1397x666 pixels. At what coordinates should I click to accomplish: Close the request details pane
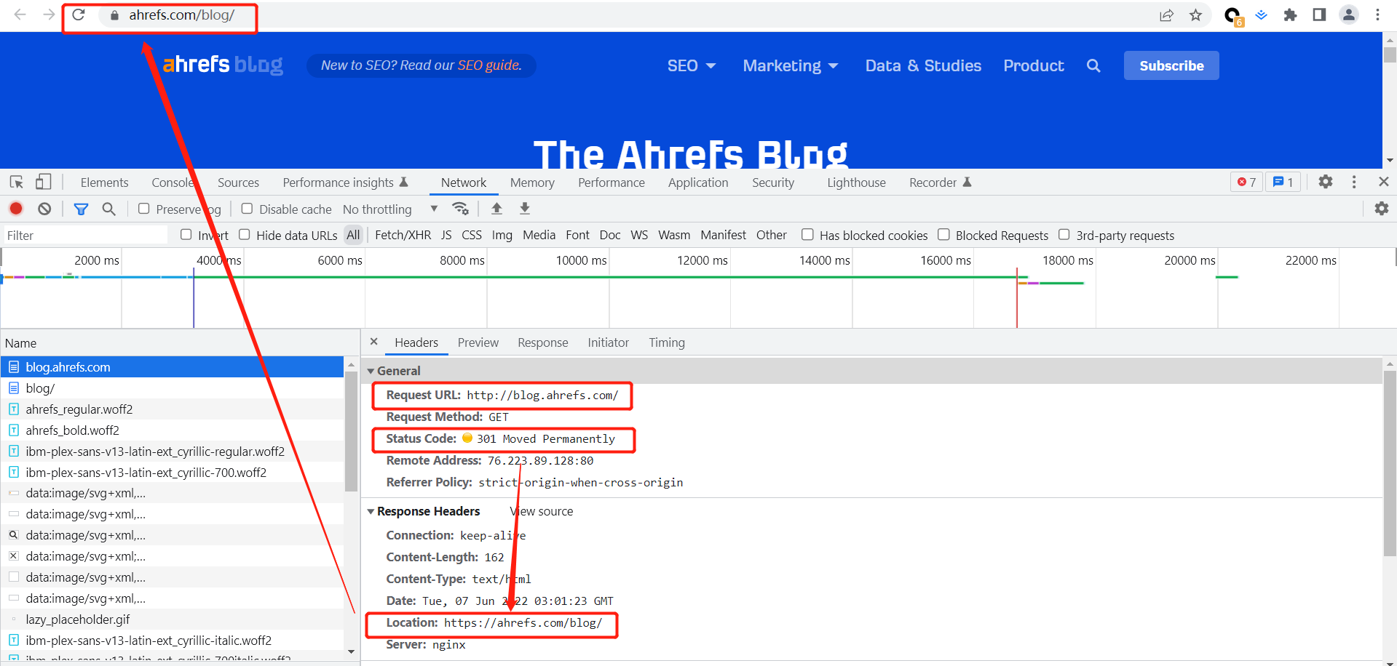[x=374, y=342]
